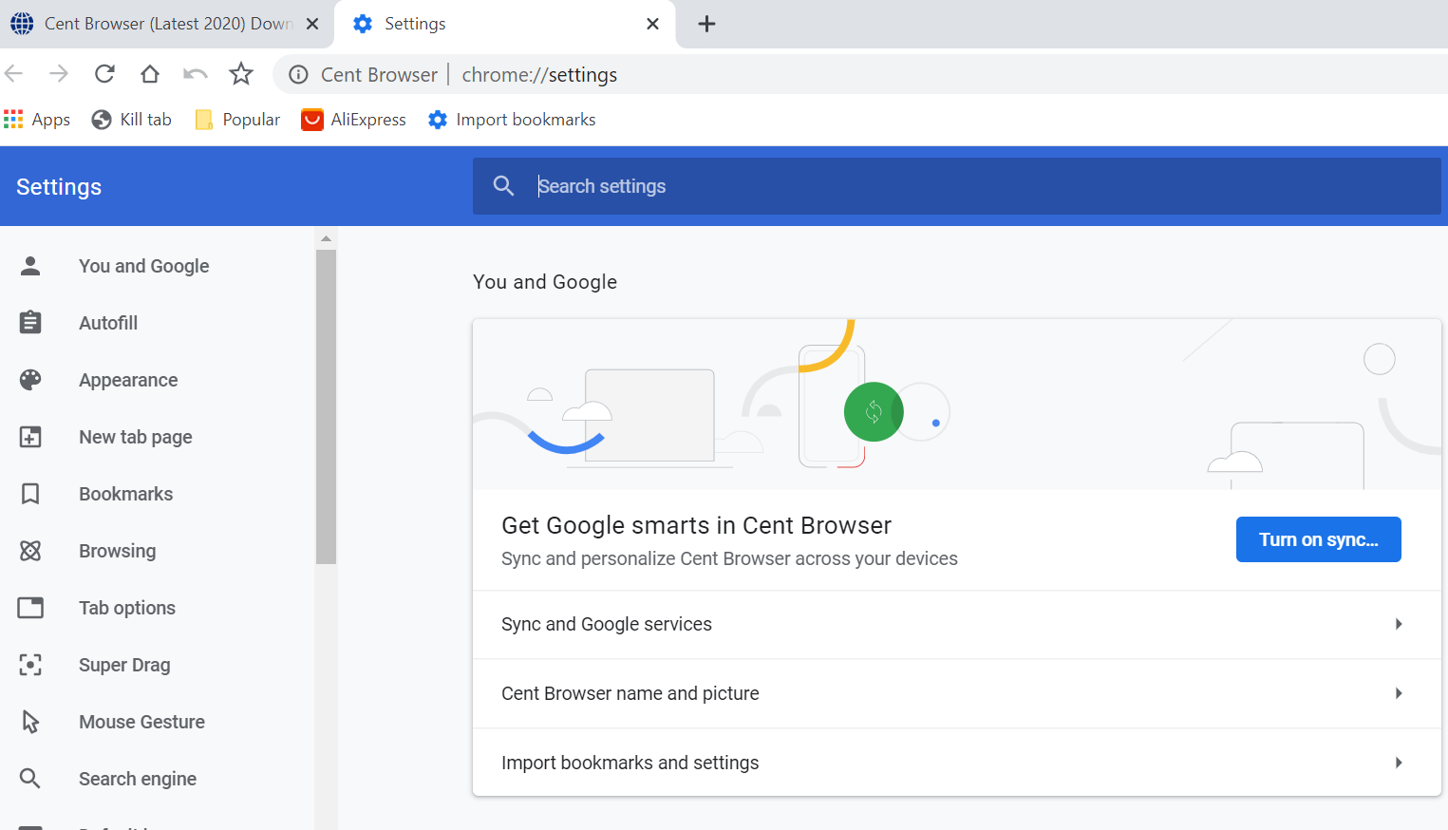Image resolution: width=1448 pixels, height=830 pixels.
Task: Click sidebar scrollbar up arrow
Action: pos(326,238)
